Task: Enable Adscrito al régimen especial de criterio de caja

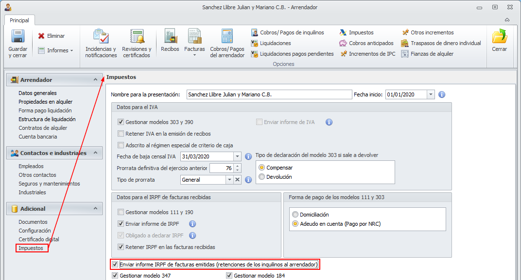Action: [121, 145]
